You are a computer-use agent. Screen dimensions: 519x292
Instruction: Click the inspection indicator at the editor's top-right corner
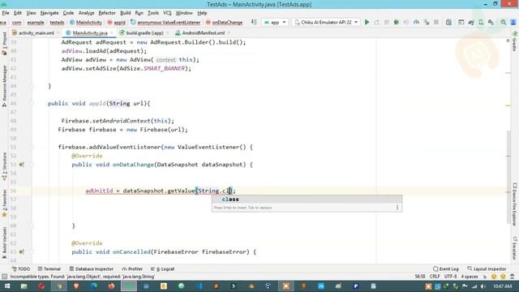pyautogui.click(x=508, y=41)
